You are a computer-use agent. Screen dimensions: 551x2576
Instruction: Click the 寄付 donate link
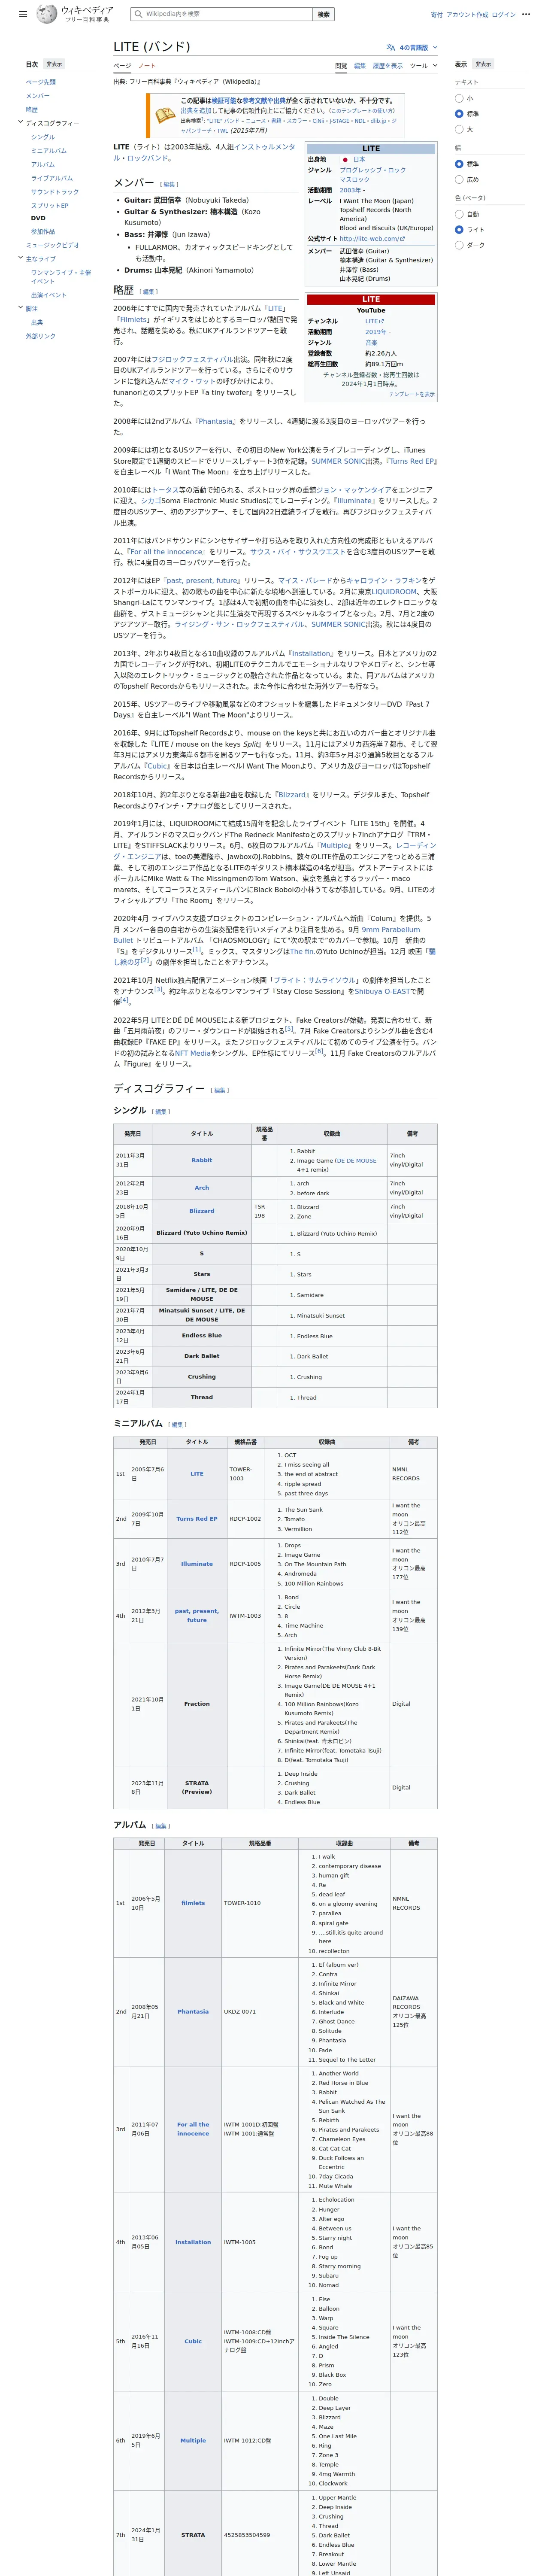coord(436,15)
